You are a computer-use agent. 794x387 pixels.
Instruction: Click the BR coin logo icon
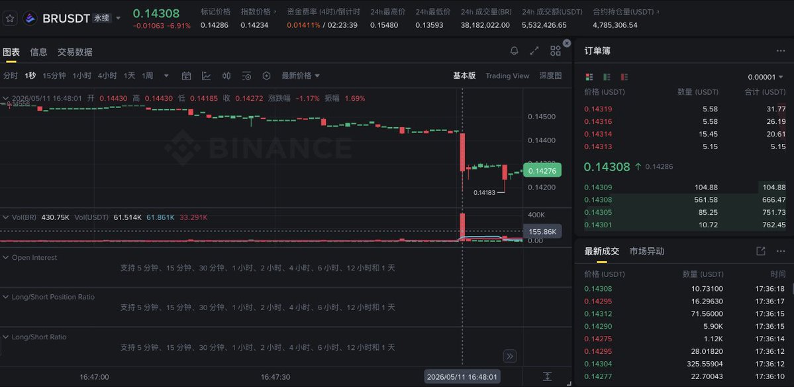(30, 19)
